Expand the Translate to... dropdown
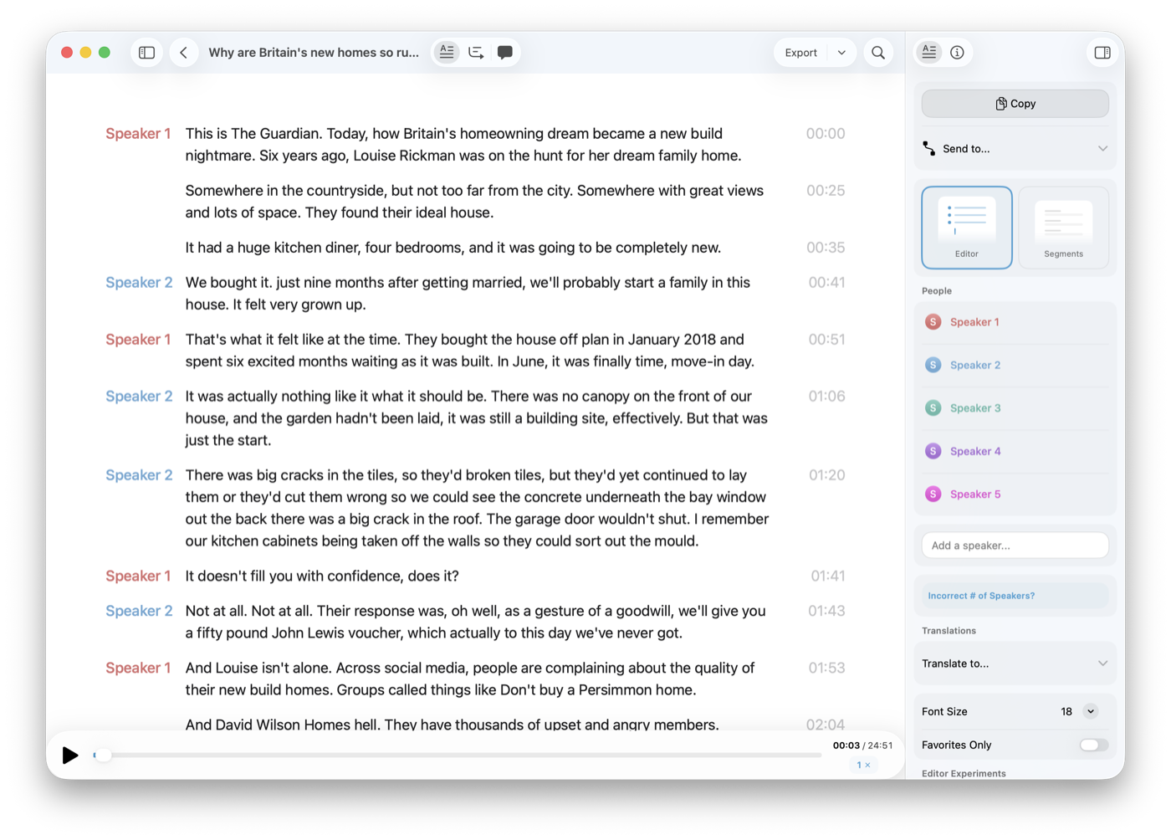The width and height of the screenshot is (1171, 840). [x=1015, y=663]
